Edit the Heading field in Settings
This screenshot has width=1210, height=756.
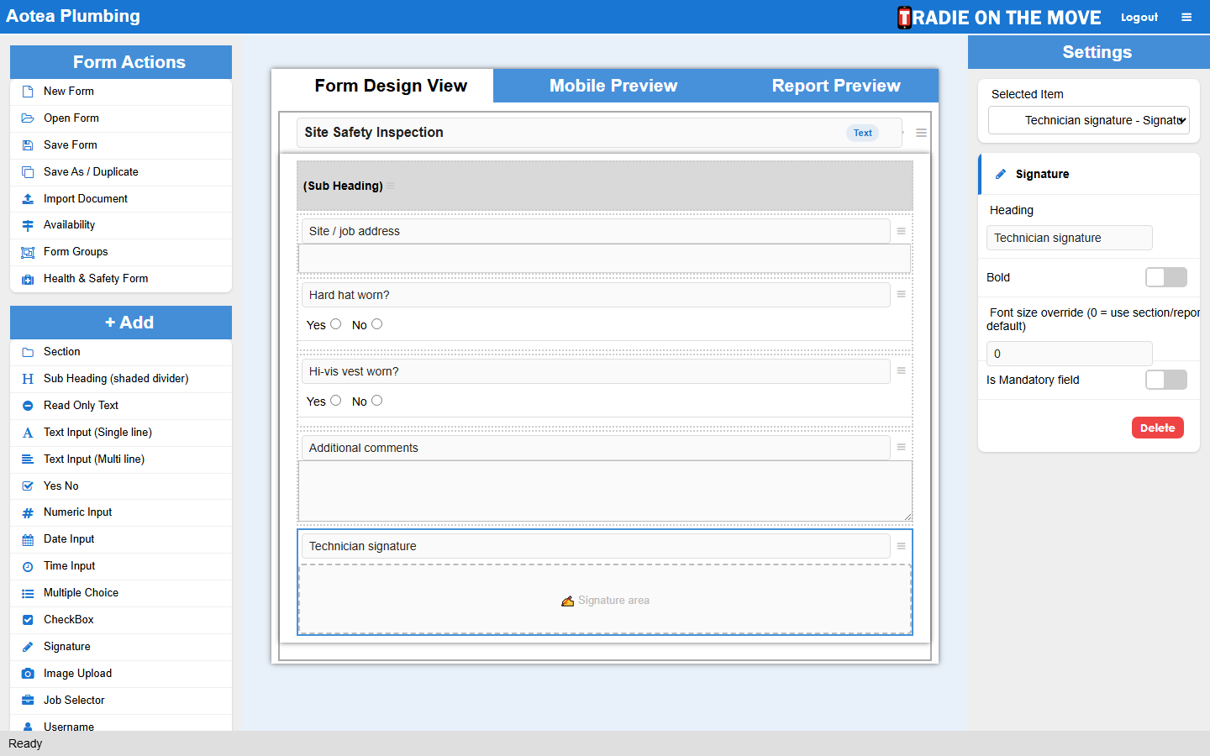[x=1069, y=238]
